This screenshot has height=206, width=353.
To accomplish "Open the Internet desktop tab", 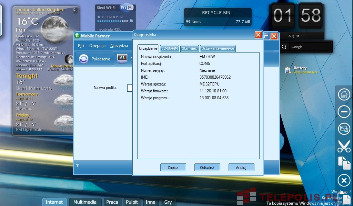I will (54, 202).
